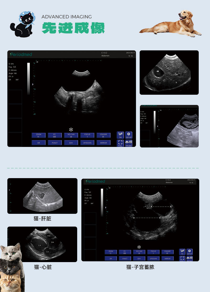Toggle THI wave icon on the cat pyometra screen
The width and height of the screenshot is (210, 292).
[182, 252]
